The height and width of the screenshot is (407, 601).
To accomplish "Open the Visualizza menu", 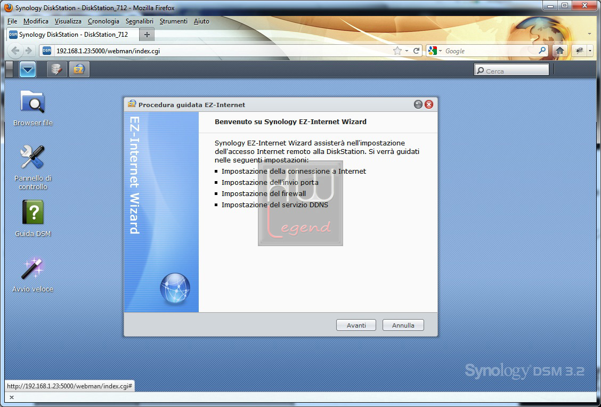I will click(x=68, y=21).
